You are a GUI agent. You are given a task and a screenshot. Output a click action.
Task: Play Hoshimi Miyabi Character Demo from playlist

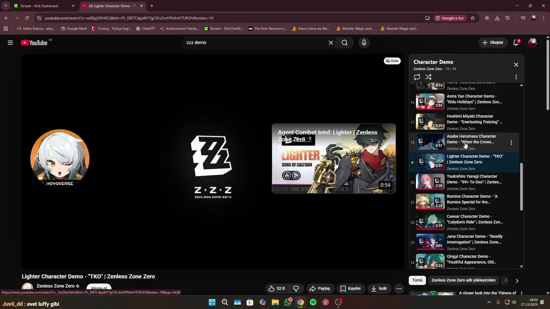pyautogui.click(x=464, y=122)
